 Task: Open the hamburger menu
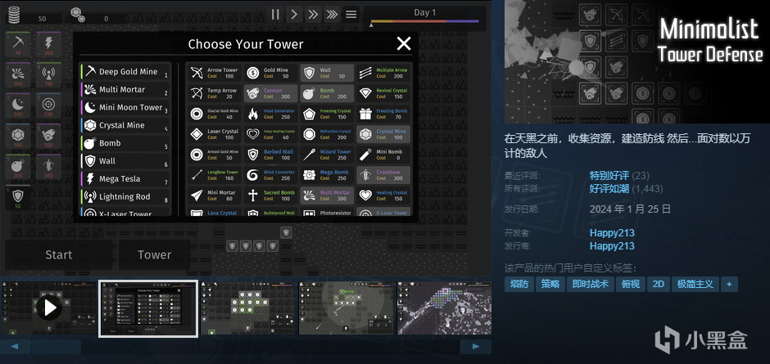(351, 14)
